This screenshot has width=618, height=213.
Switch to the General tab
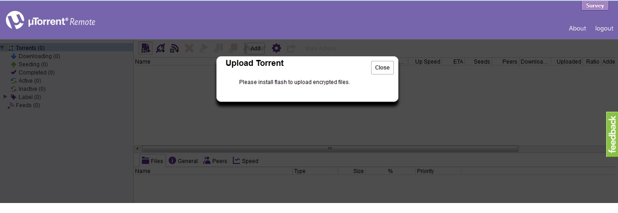click(x=183, y=161)
